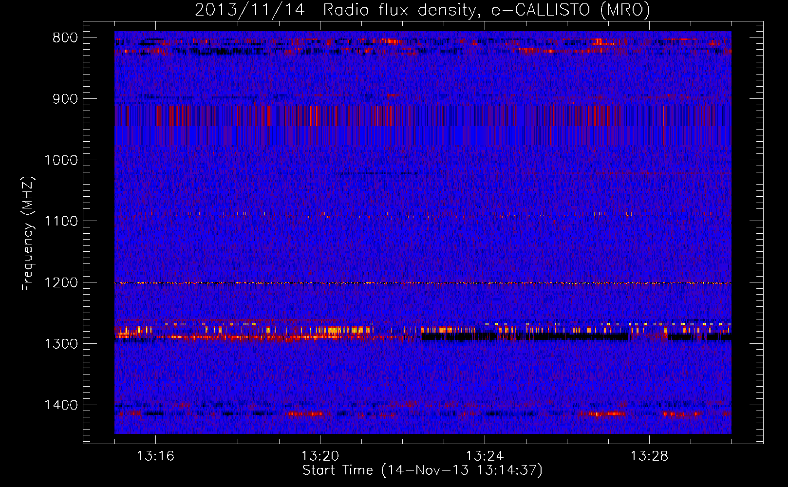Click the 13:20 time axis label
The width and height of the screenshot is (788, 487).
click(320, 456)
